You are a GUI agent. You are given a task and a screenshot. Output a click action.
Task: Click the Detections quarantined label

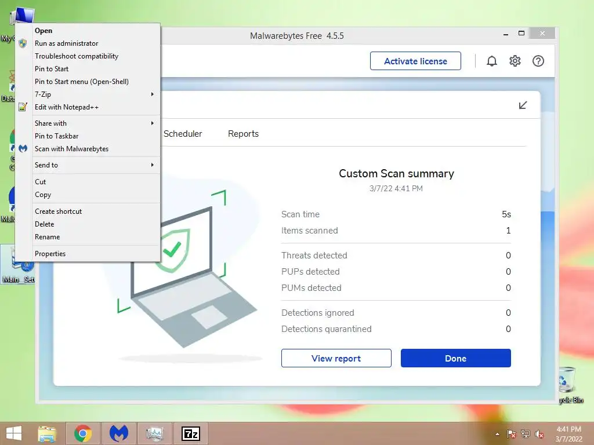point(326,329)
